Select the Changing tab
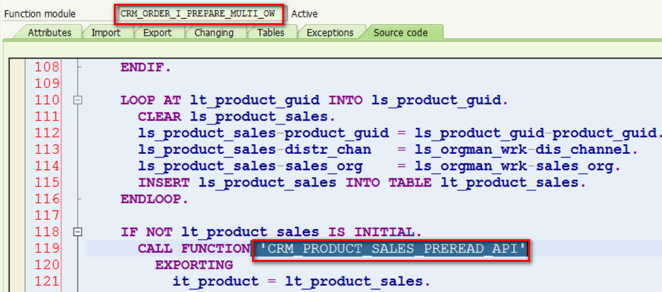This screenshot has height=292, width=662. coord(214,33)
